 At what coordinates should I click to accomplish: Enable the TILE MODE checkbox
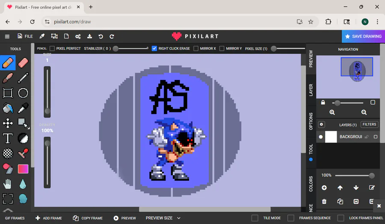point(255,218)
